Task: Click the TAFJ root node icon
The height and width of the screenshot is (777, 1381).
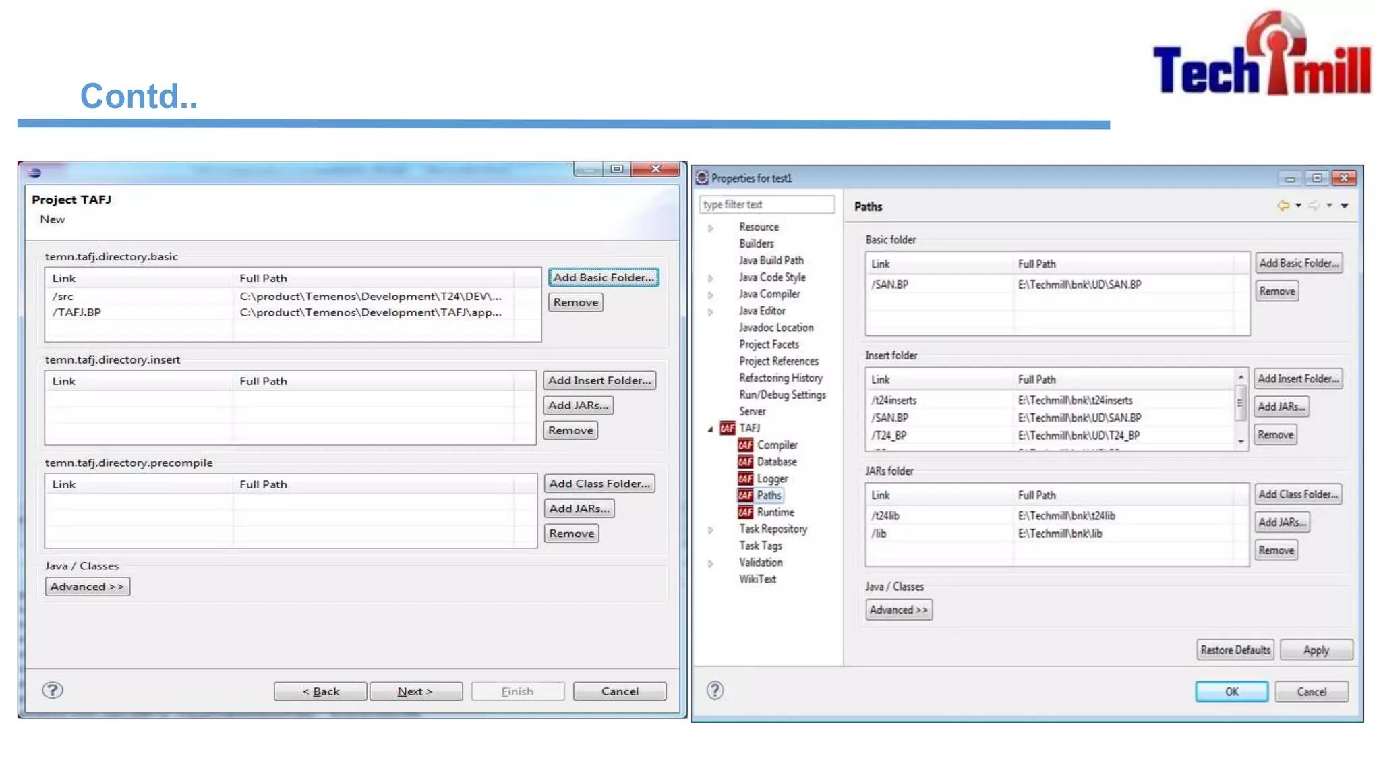Action: 727,428
